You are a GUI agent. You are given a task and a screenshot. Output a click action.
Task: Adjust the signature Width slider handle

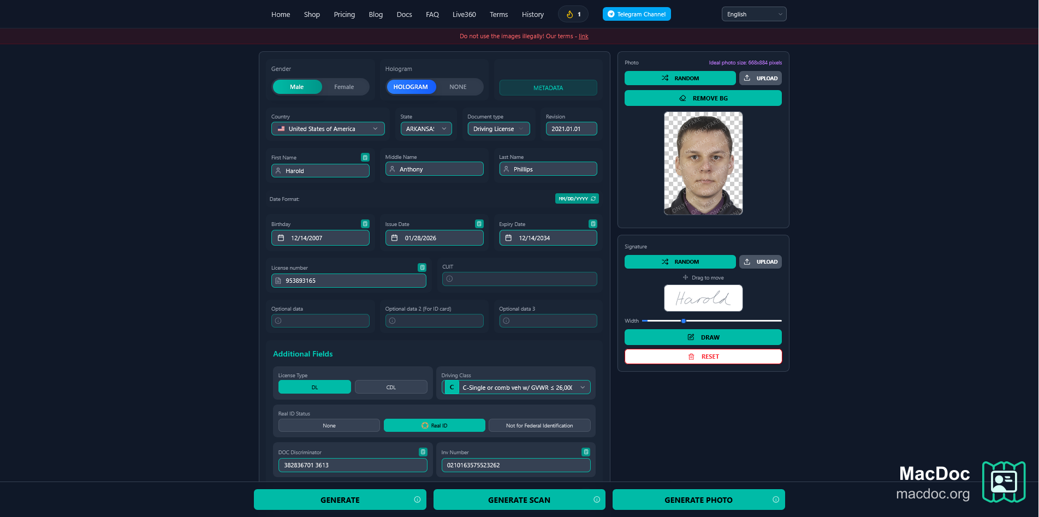pos(684,321)
